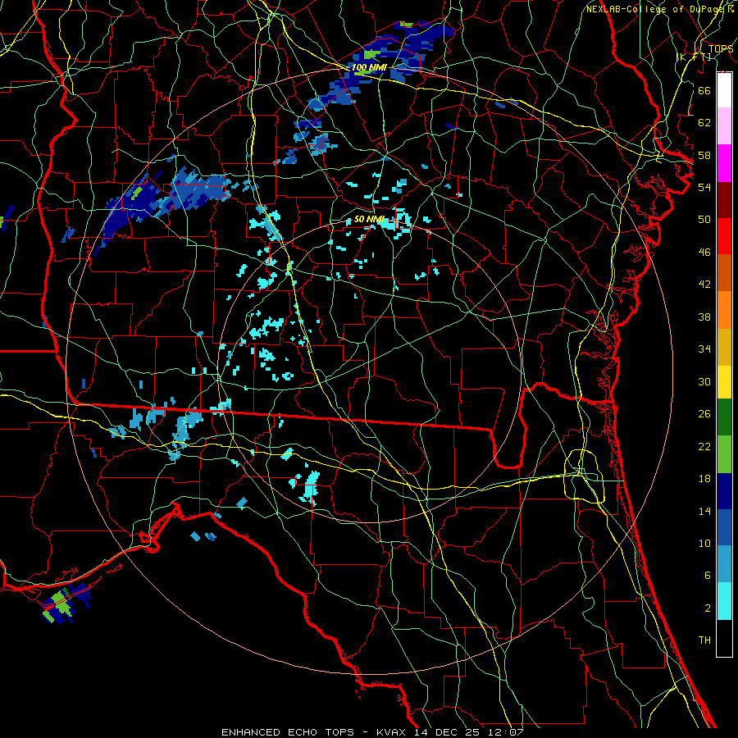Click the magenta legend swatch
Image resolution: width=738 pixels, height=738 pixels.
(724, 163)
